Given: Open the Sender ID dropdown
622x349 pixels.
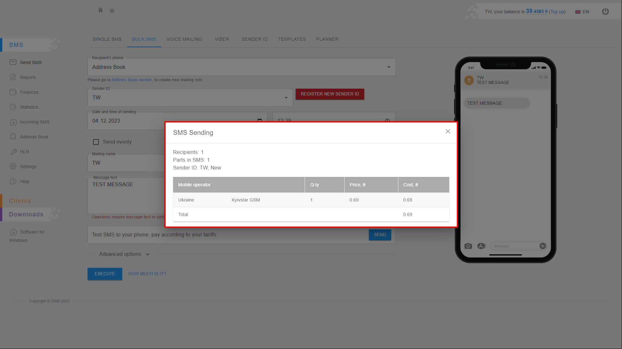Looking at the screenshot, I should 190,98.
